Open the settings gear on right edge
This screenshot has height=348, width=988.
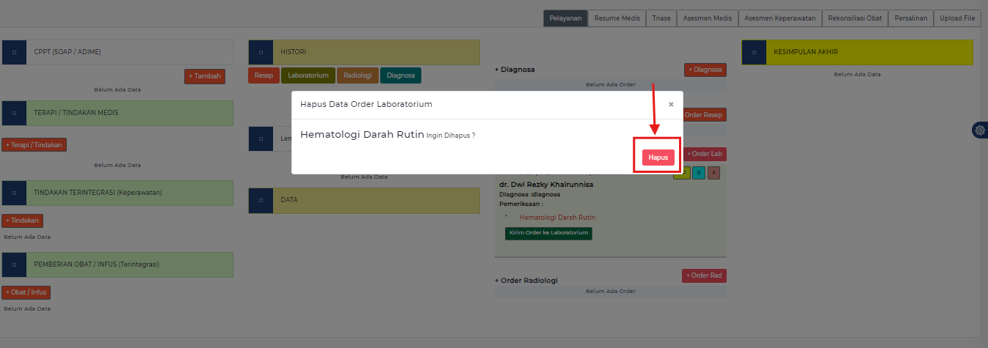979,130
